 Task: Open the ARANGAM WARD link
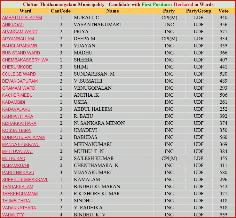(20, 32)
